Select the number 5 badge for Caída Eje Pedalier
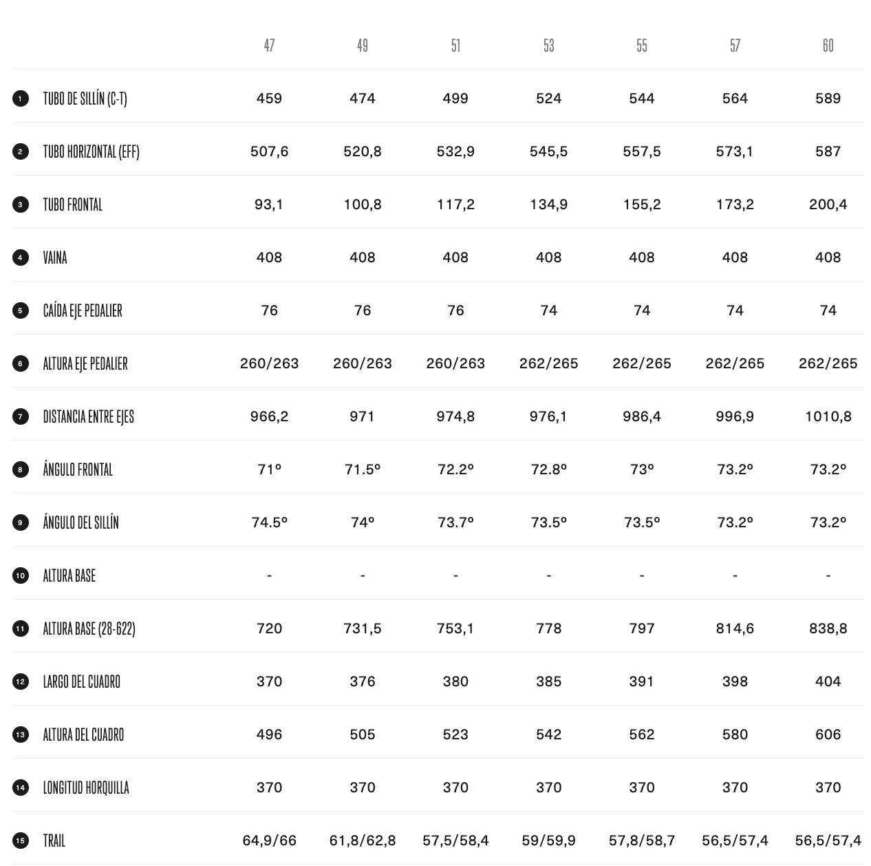 (x=21, y=310)
